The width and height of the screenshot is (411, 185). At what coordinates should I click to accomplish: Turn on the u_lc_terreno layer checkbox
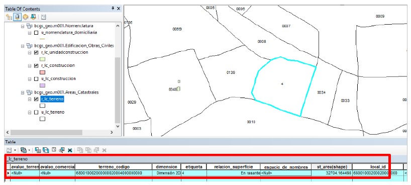coord(36,112)
